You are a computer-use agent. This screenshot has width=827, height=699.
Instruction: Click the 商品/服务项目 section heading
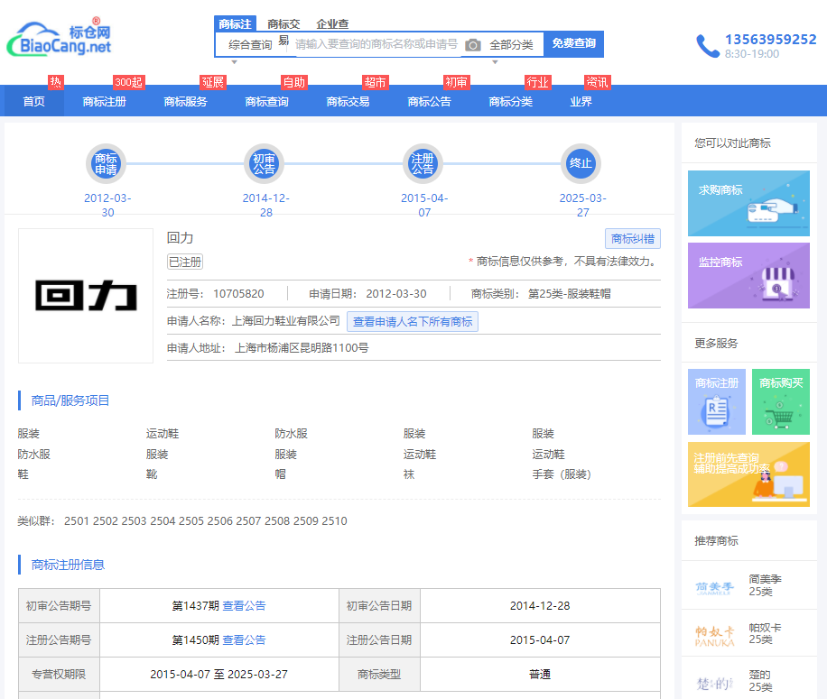[70, 400]
